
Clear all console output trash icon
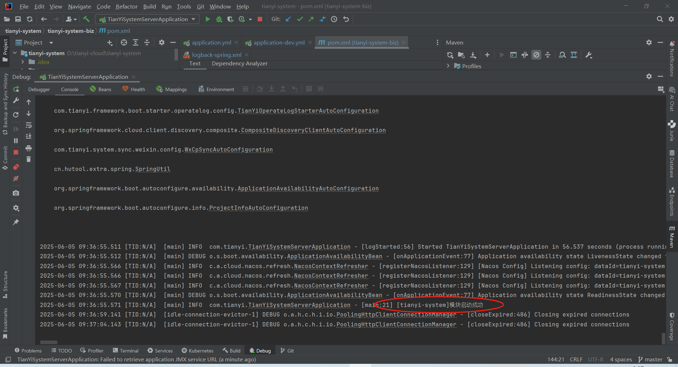click(x=29, y=159)
